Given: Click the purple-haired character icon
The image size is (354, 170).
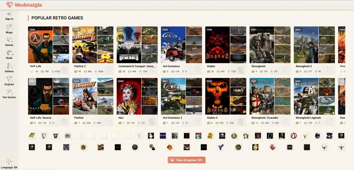Looking at the screenshot, I should (329, 135).
